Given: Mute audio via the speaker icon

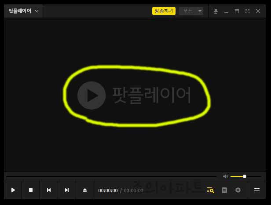Looking at the screenshot, I should (x=225, y=176).
